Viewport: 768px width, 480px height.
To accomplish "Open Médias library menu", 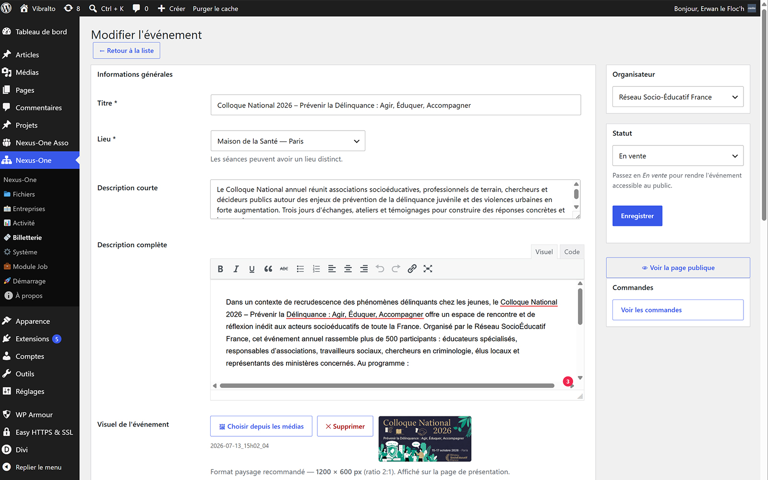I will click(x=40, y=72).
